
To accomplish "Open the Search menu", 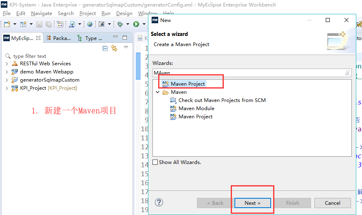I will (x=66, y=13).
